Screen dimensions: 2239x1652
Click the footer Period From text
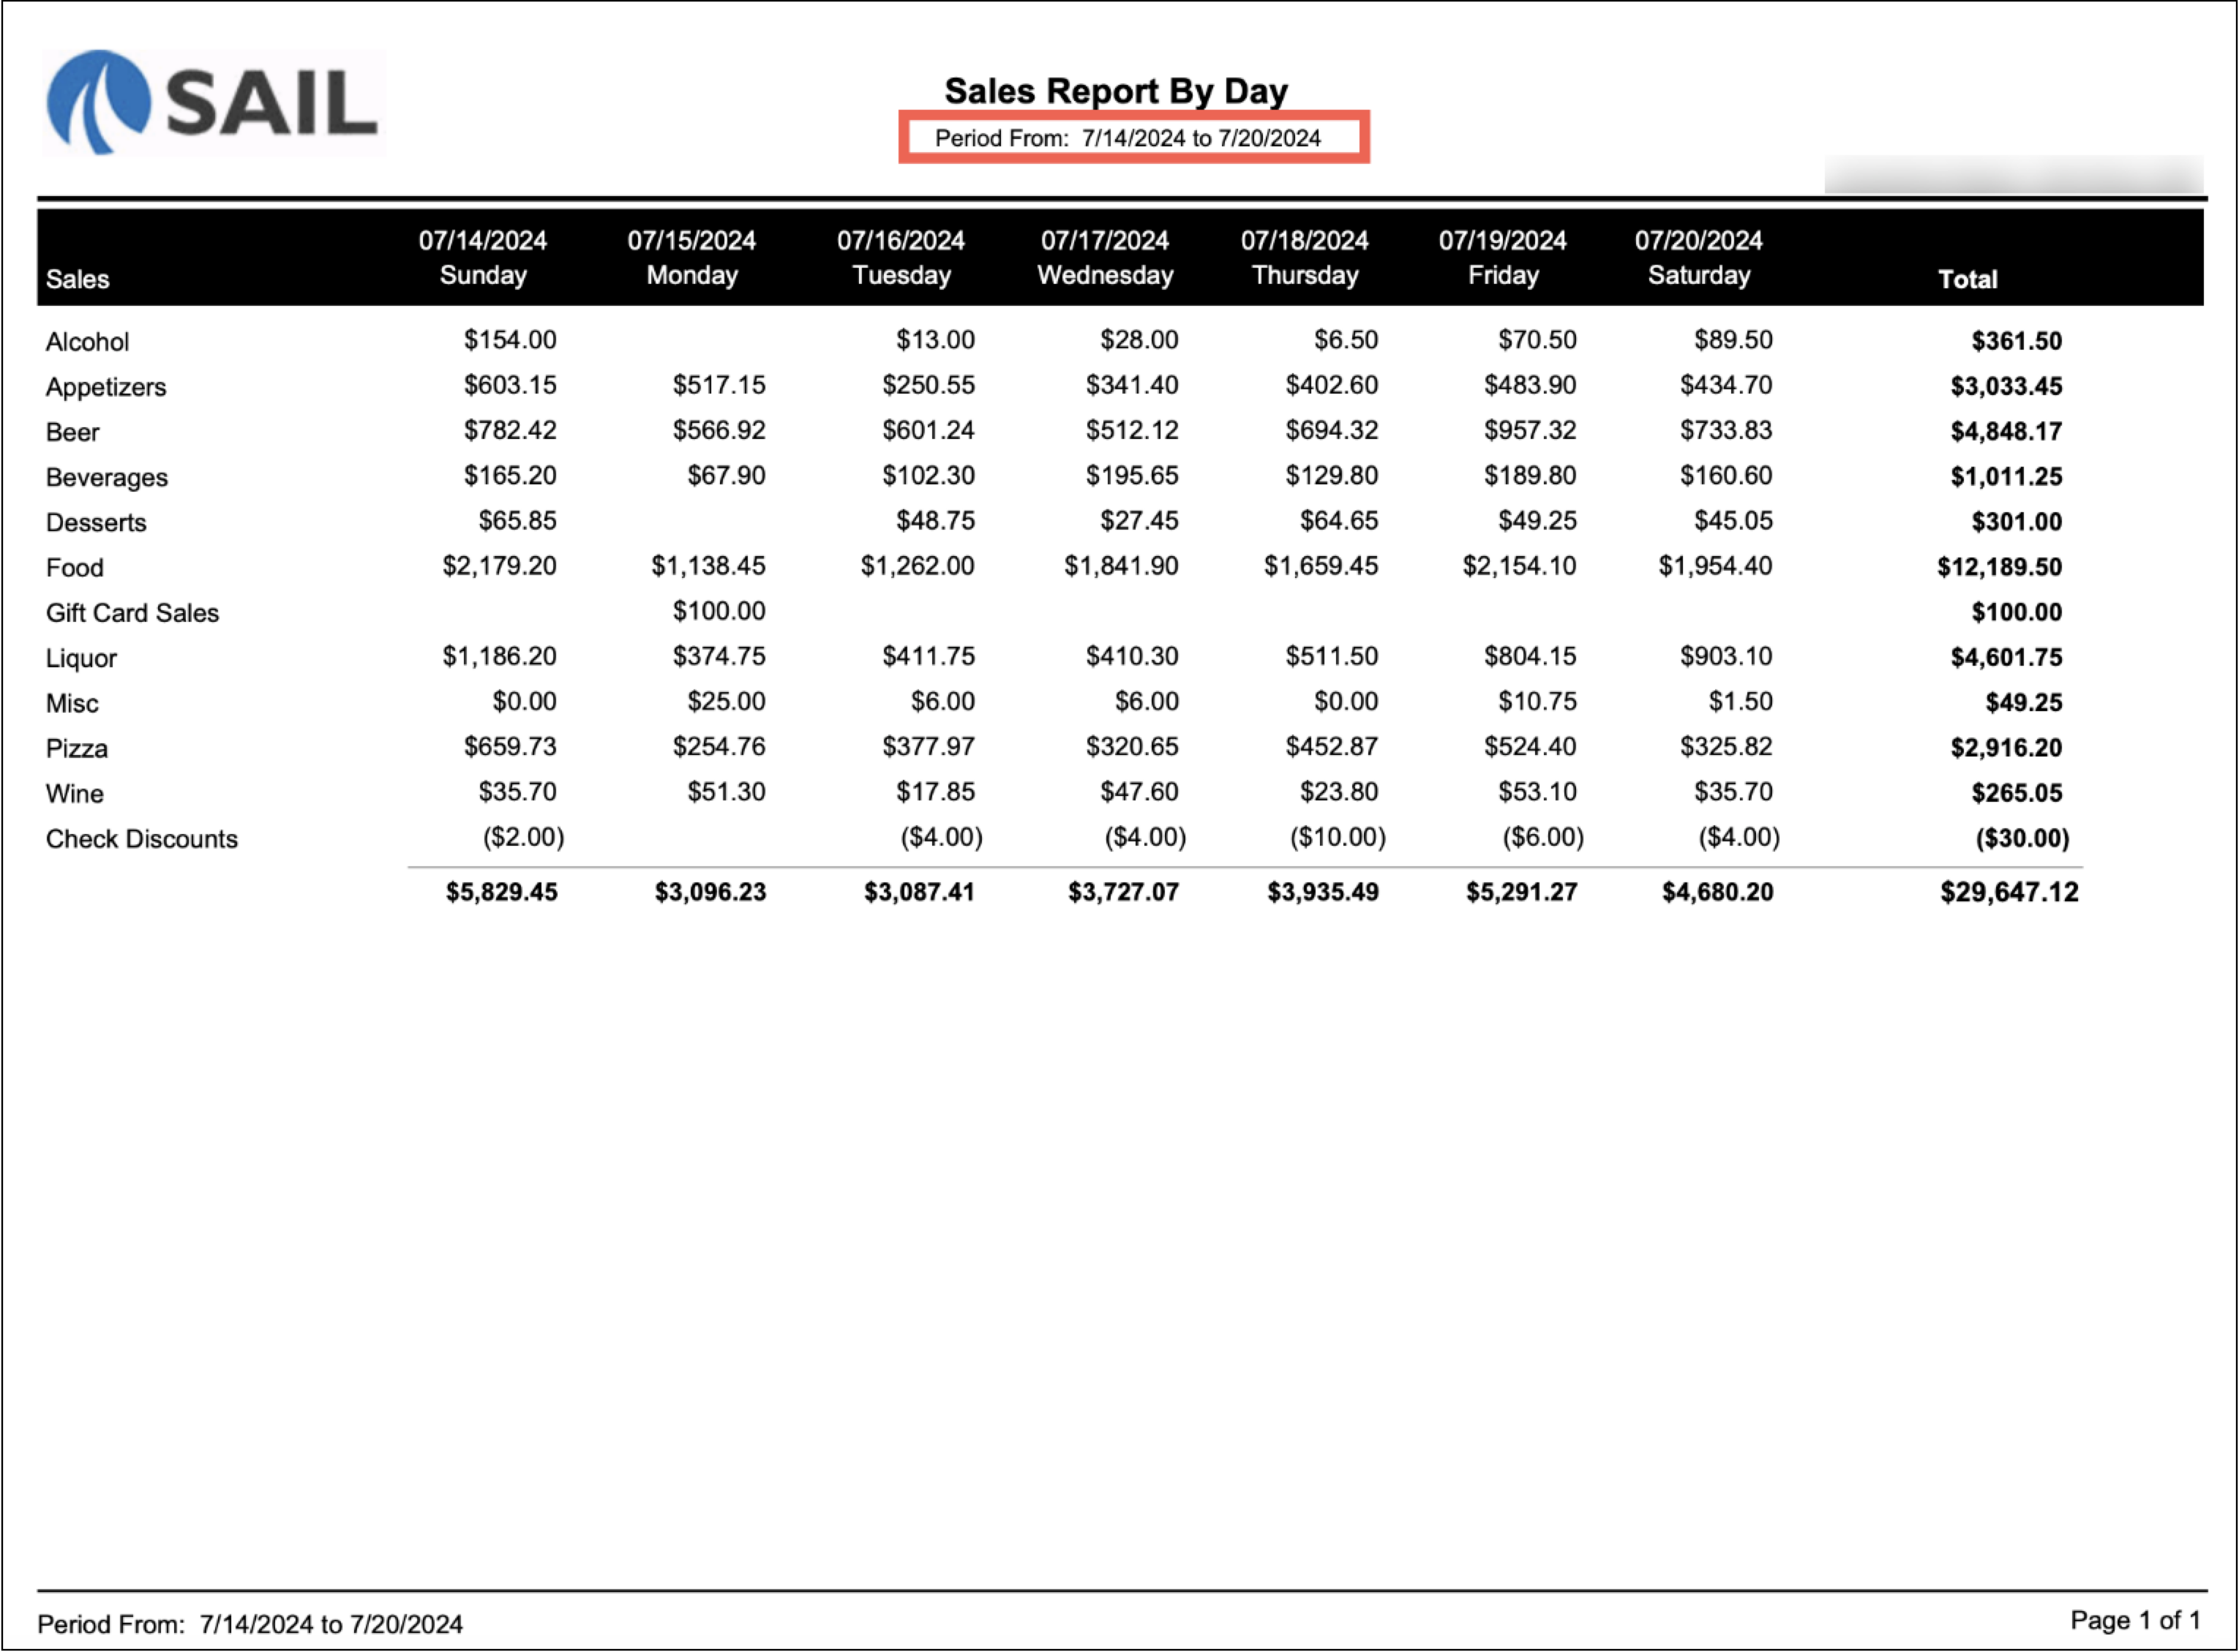click(250, 1624)
